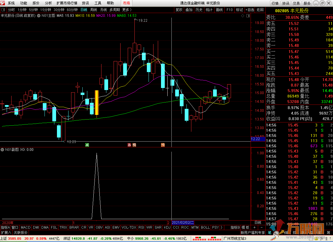Click the 叠加 overlay button
Image resolution: width=333 pixels, height=242 pixels.
point(189,10)
